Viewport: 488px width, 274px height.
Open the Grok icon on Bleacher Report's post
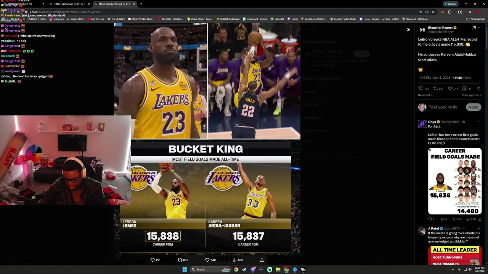coord(474,28)
